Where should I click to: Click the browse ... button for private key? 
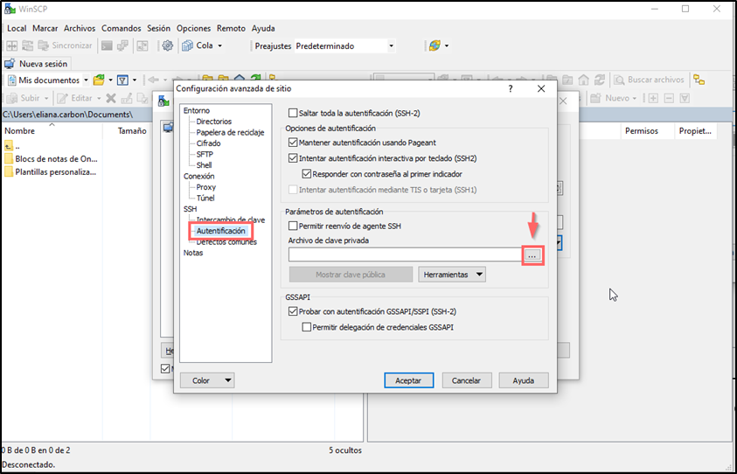(x=532, y=254)
